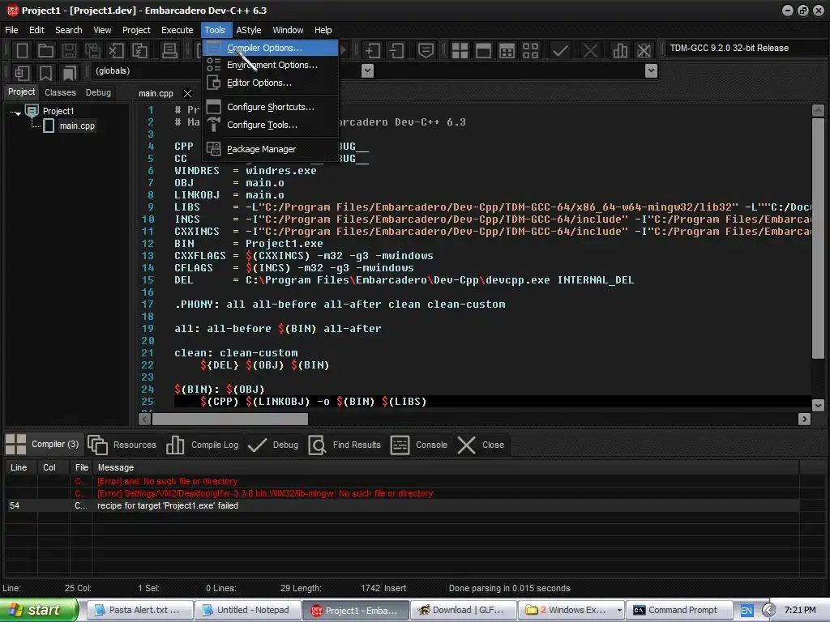Click the Close file toolbar icon
This screenshot has height=622, width=830.
coord(116,51)
